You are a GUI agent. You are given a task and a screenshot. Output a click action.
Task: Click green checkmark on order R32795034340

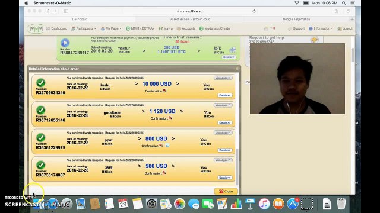pos(41,83)
